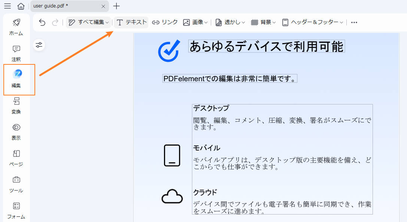Open the フォーム form tools
Image resolution: width=407 pixels, height=222 pixels.
click(x=16, y=210)
